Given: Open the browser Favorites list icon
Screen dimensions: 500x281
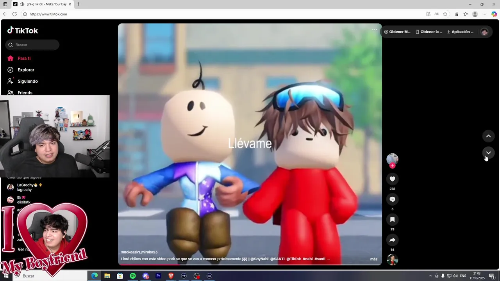Looking at the screenshot, I should pyautogui.click(x=466, y=14).
